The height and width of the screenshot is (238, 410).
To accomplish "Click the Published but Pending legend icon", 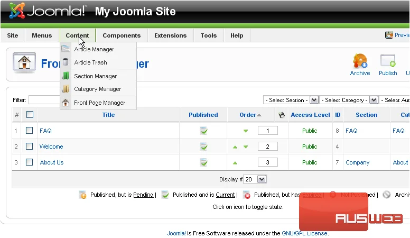I will (x=82, y=195).
